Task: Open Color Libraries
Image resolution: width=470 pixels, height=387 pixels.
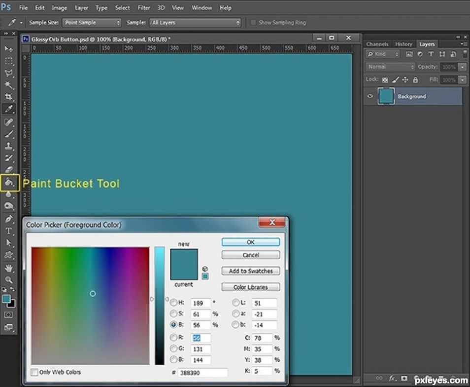Action: point(251,287)
